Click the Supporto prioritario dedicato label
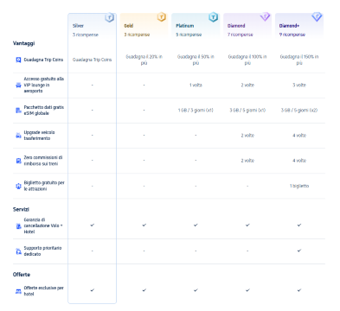Image resolution: width=340 pixels, height=311 pixels. tap(42, 251)
